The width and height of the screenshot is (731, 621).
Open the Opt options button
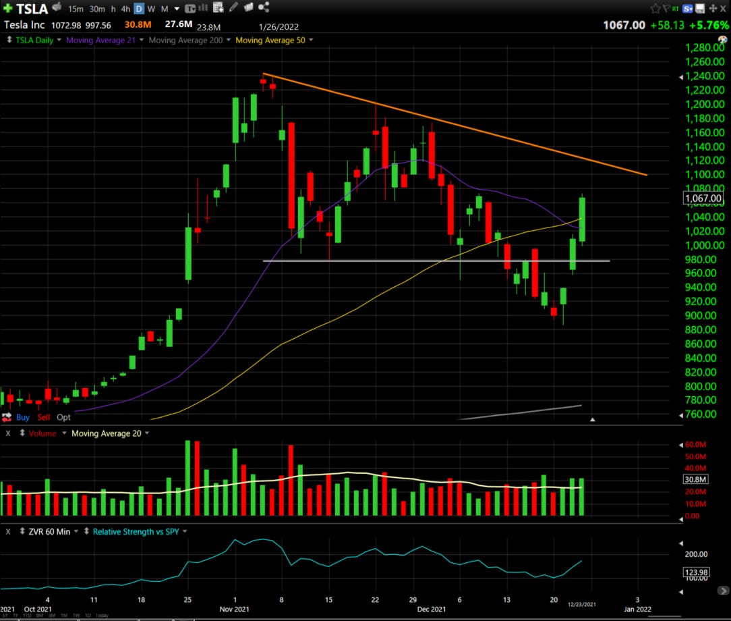click(x=63, y=417)
